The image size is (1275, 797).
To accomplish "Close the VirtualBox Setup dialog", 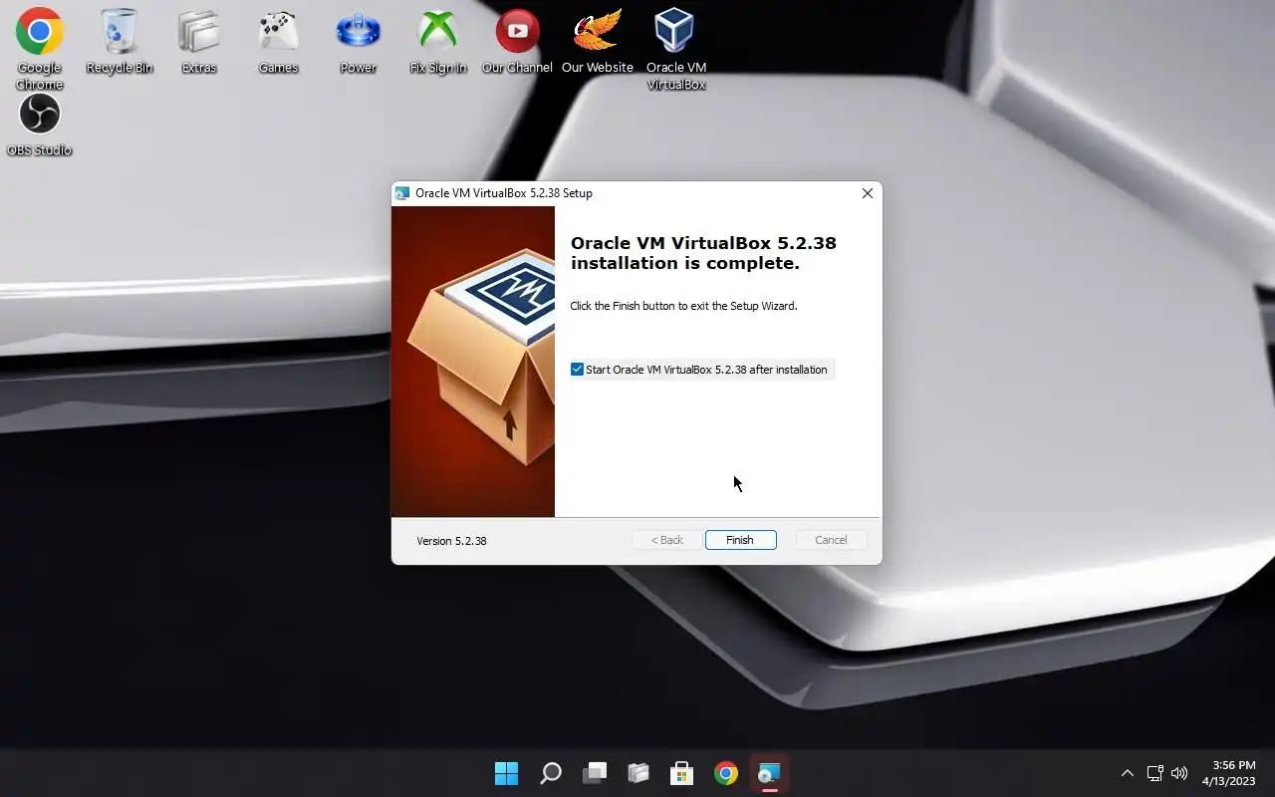I will (867, 193).
